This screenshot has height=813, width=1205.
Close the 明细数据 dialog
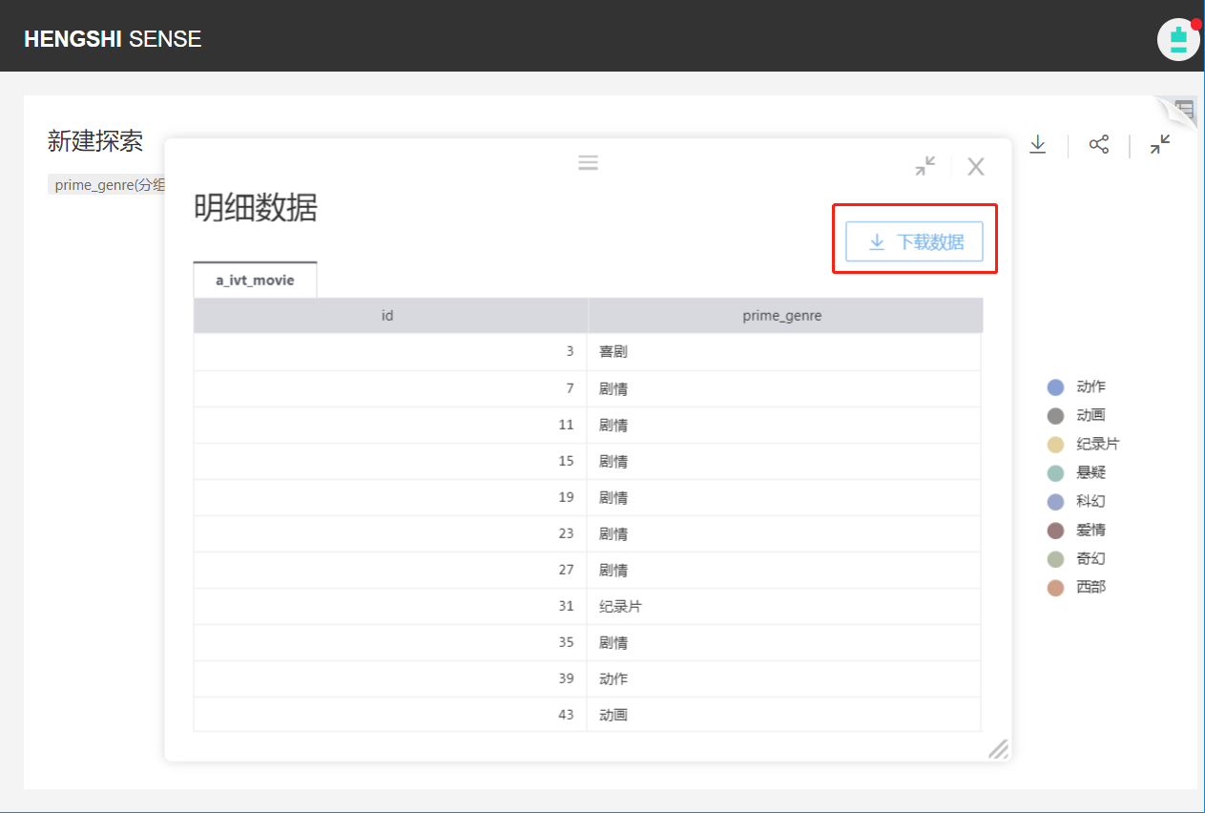pos(976,167)
